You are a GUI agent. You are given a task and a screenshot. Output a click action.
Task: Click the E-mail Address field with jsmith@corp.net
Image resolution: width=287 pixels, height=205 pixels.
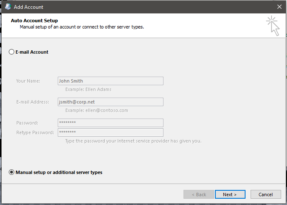click(x=111, y=102)
